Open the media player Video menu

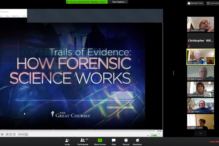click(7, 16)
